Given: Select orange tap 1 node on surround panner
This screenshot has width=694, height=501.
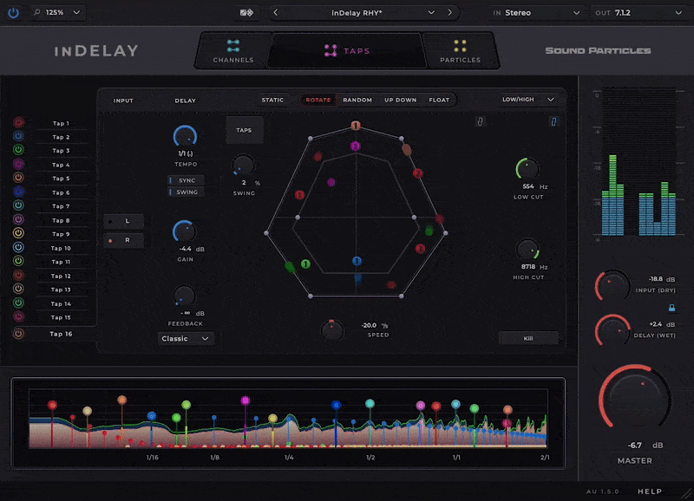Looking at the screenshot, I should point(356,126).
